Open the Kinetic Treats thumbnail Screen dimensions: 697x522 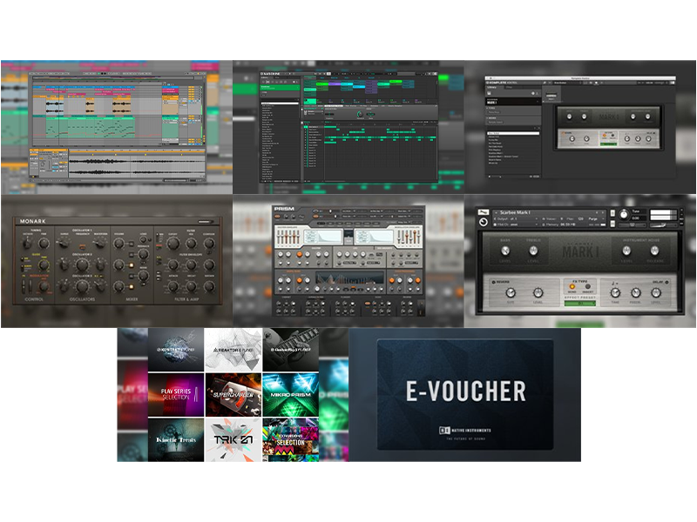(x=176, y=439)
